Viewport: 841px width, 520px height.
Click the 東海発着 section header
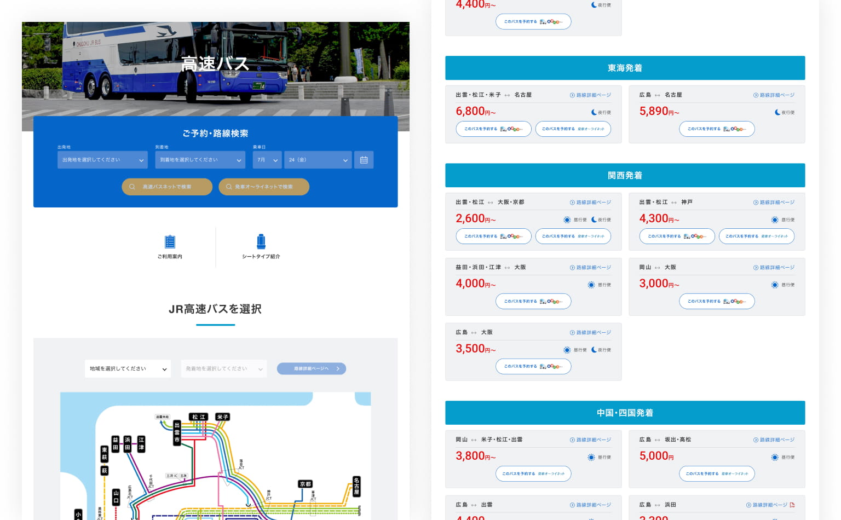tap(625, 68)
